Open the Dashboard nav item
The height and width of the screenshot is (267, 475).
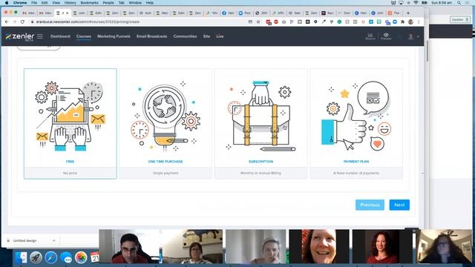pyautogui.click(x=60, y=36)
